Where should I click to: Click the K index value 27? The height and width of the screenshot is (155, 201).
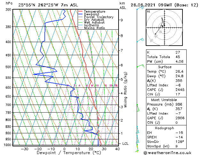click(178, 52)
